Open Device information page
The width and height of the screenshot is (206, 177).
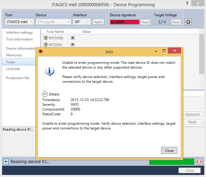coord(21,48)
